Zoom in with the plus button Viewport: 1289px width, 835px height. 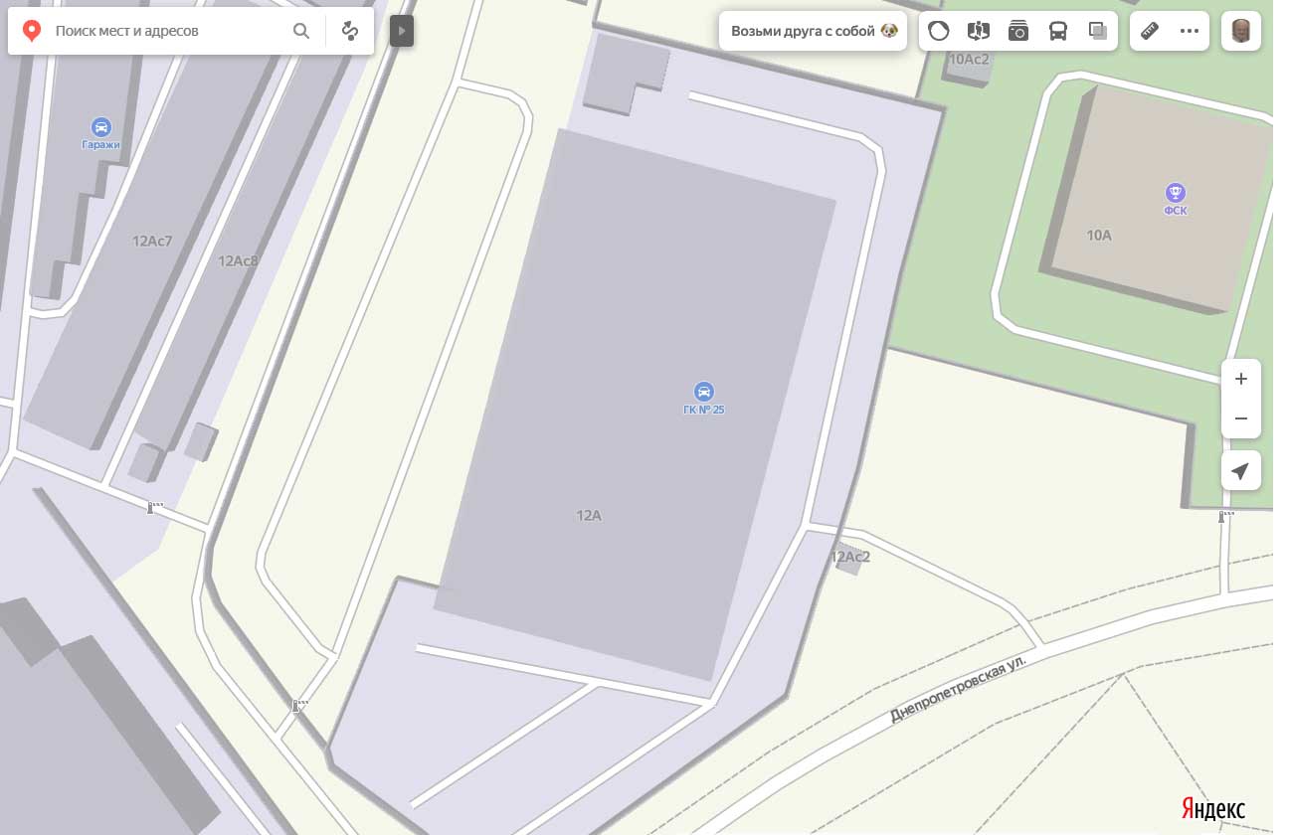click(x=1241, y=379)
